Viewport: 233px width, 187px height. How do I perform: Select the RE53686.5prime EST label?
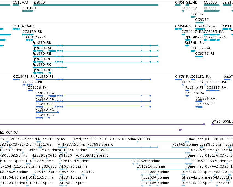tap(155, 183)
